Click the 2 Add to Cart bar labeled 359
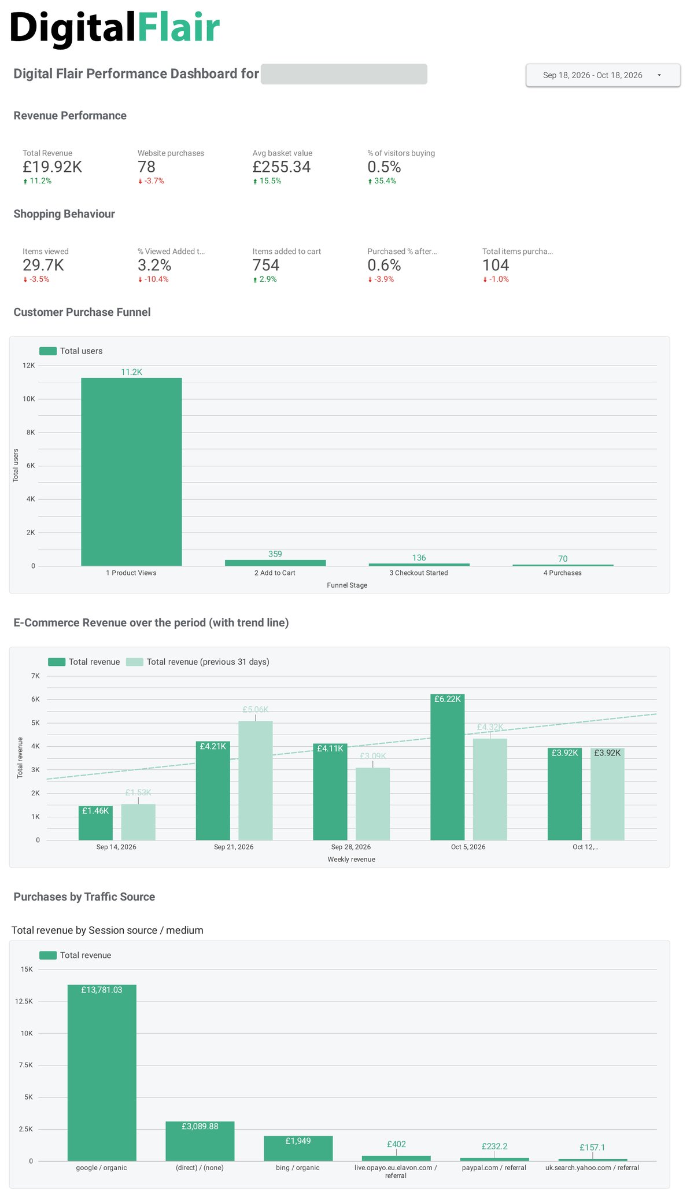Screen dimensions: 694x1202 tap(275, 563)
